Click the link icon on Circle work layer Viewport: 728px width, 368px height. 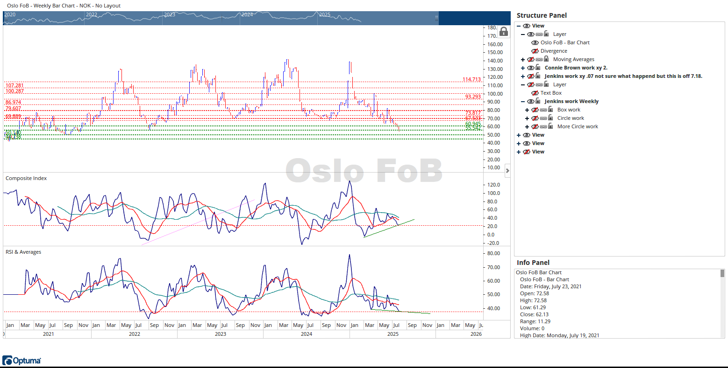(x=543, y=118)
